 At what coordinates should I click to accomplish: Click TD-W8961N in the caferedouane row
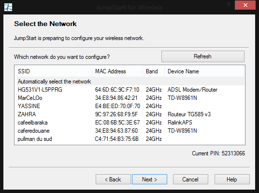tap(182, 131)
